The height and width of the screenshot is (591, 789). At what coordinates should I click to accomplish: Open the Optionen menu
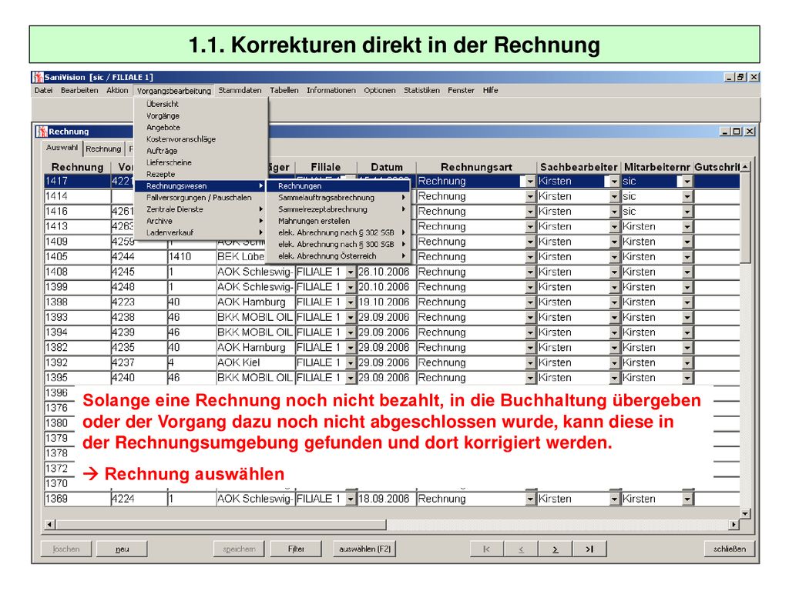pyautogui.click(x=380, y=91)
